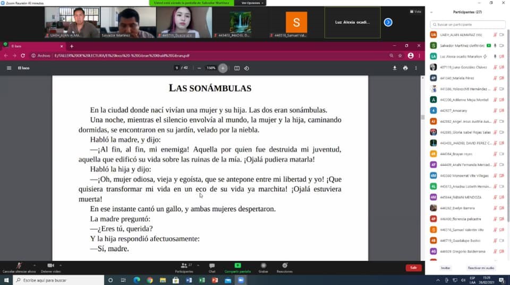Close the 'El loco' browser tab

(62, 47)
